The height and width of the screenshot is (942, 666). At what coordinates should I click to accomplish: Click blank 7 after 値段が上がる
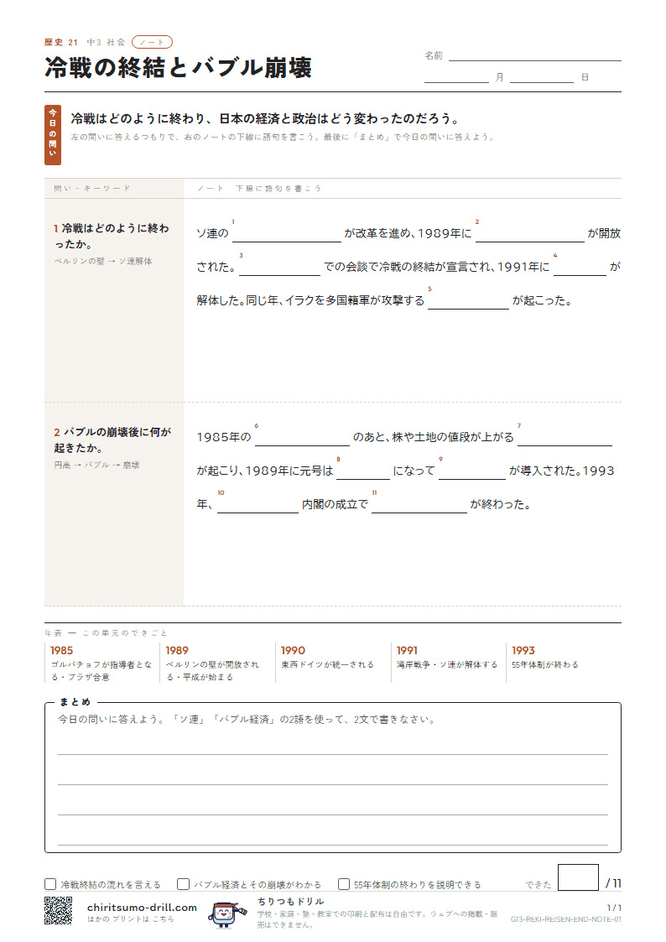click(565, 438)
